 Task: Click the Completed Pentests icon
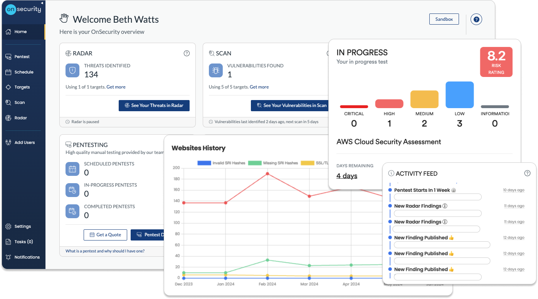point(72,211)
